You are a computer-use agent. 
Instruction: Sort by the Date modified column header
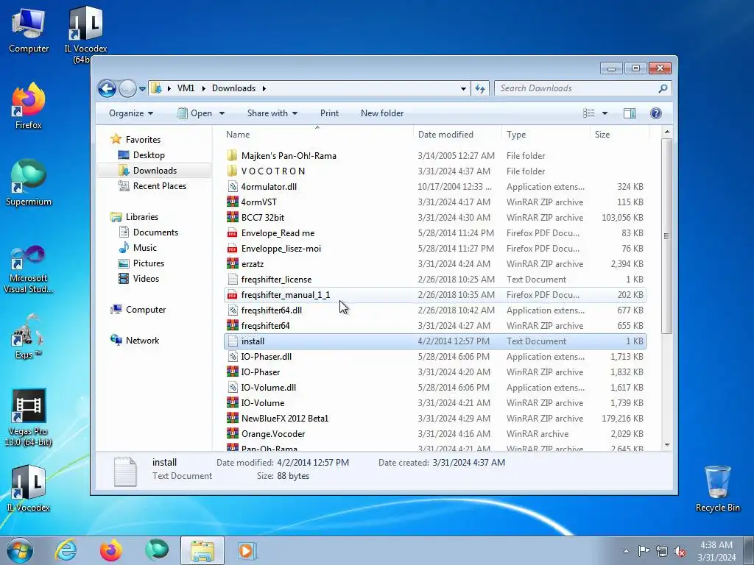[x=457, y=135]
